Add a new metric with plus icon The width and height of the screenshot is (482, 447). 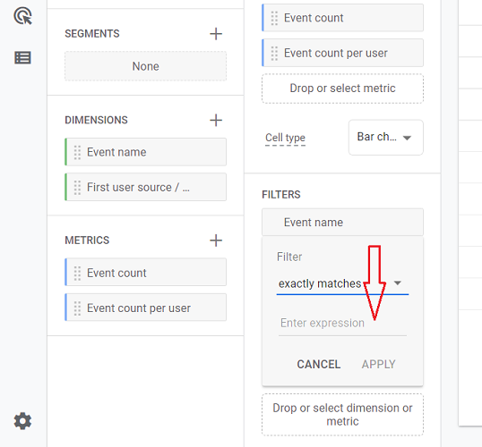click(216, 240)
